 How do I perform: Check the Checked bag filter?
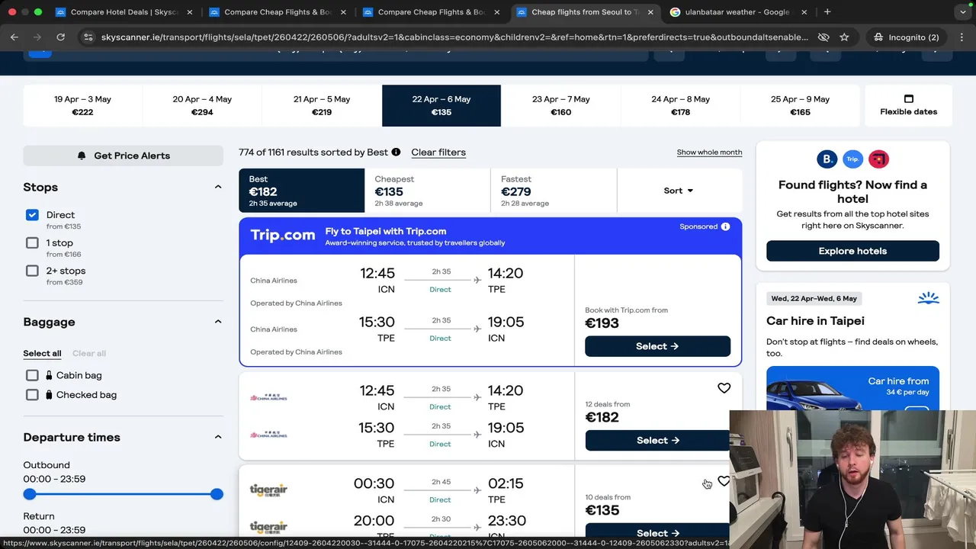(x=32, y=395)
